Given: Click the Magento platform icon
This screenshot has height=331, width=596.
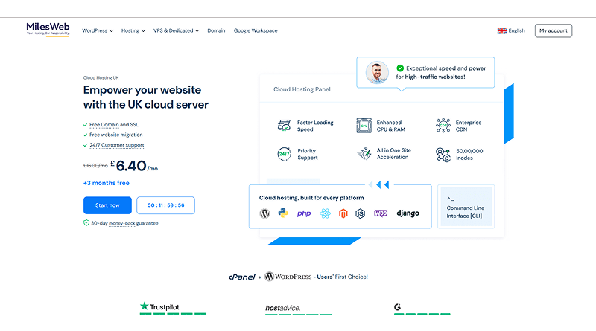Looking at the screenshot, I should [343, 213].
